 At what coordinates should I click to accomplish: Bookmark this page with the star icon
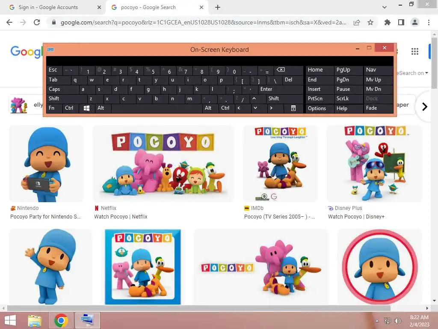point(370,22)
